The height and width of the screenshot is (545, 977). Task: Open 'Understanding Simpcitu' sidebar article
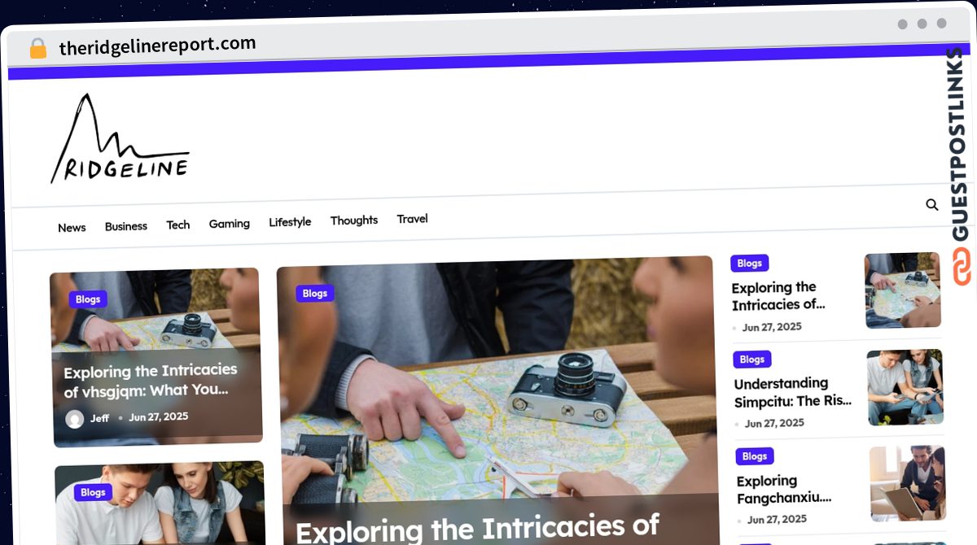pos(792,392)
